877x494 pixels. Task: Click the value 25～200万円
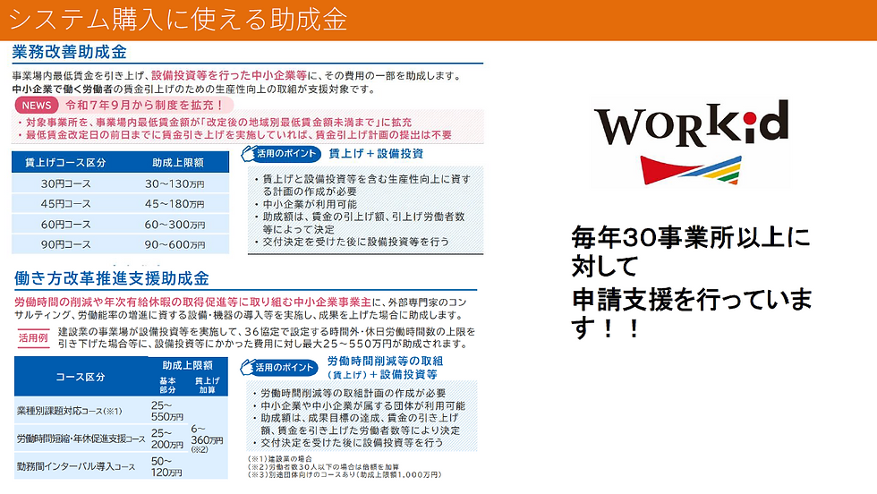click(166, 439)
